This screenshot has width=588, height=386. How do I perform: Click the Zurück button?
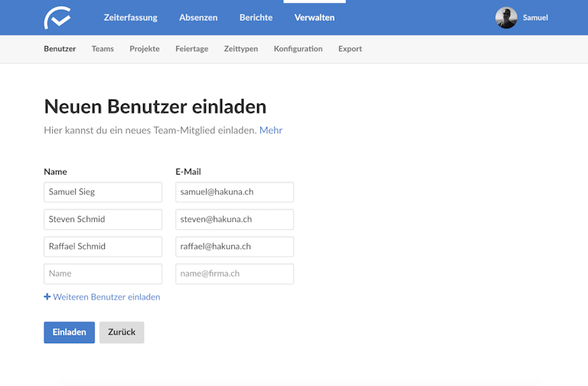pos(122,332)
